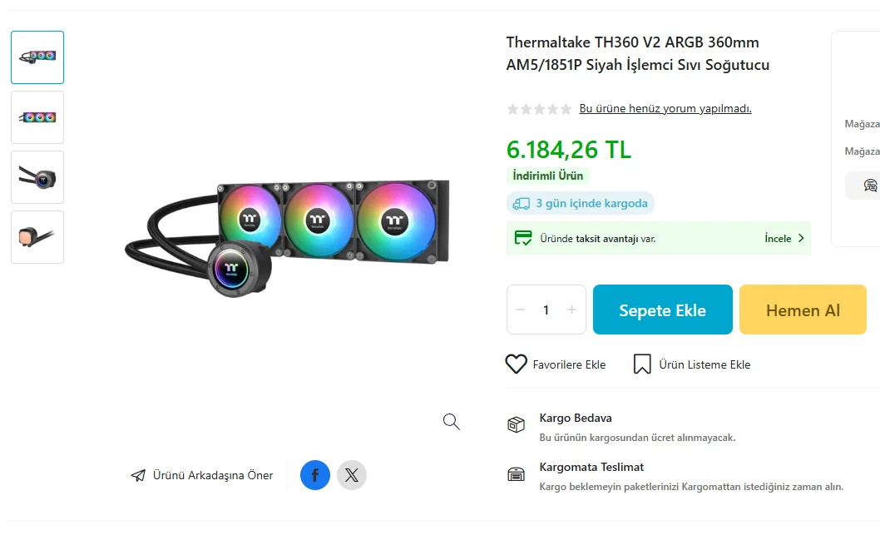The height and width of the screenshot is (540, 880).
Task: Select the second thumbnail showing three fans
Action: point(37,117)
